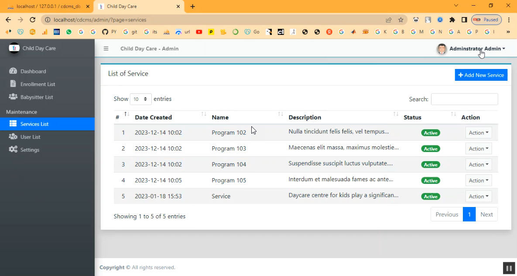Sort table by Date Created column
Image resolution: width=517 pixels, height=276 pixels.
(153, 117)
